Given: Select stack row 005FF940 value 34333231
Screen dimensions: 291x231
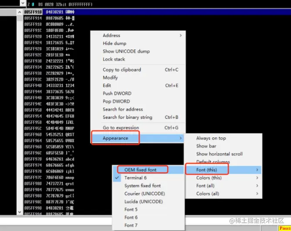Looking at the screenshot, I should (54, 85).
